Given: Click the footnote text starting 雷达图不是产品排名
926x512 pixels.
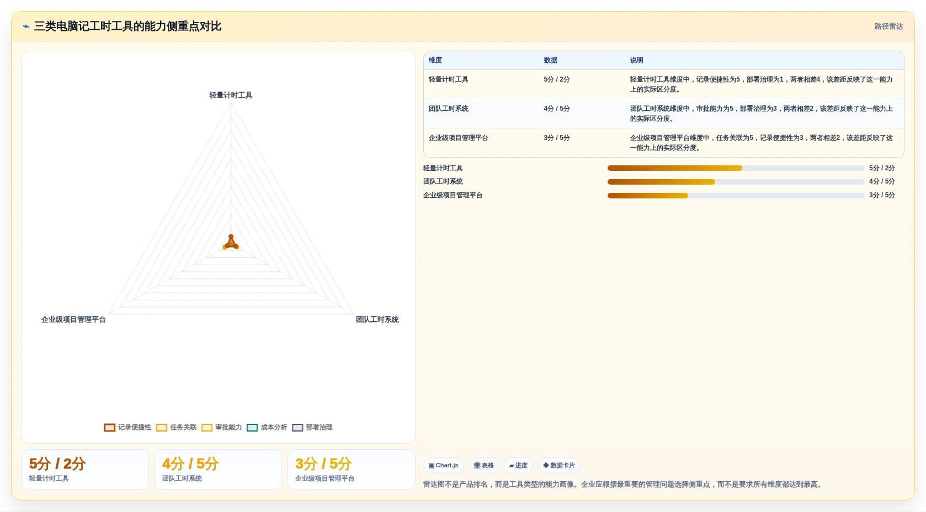Looking at the screenshot, I should click(x=624, y=484).
